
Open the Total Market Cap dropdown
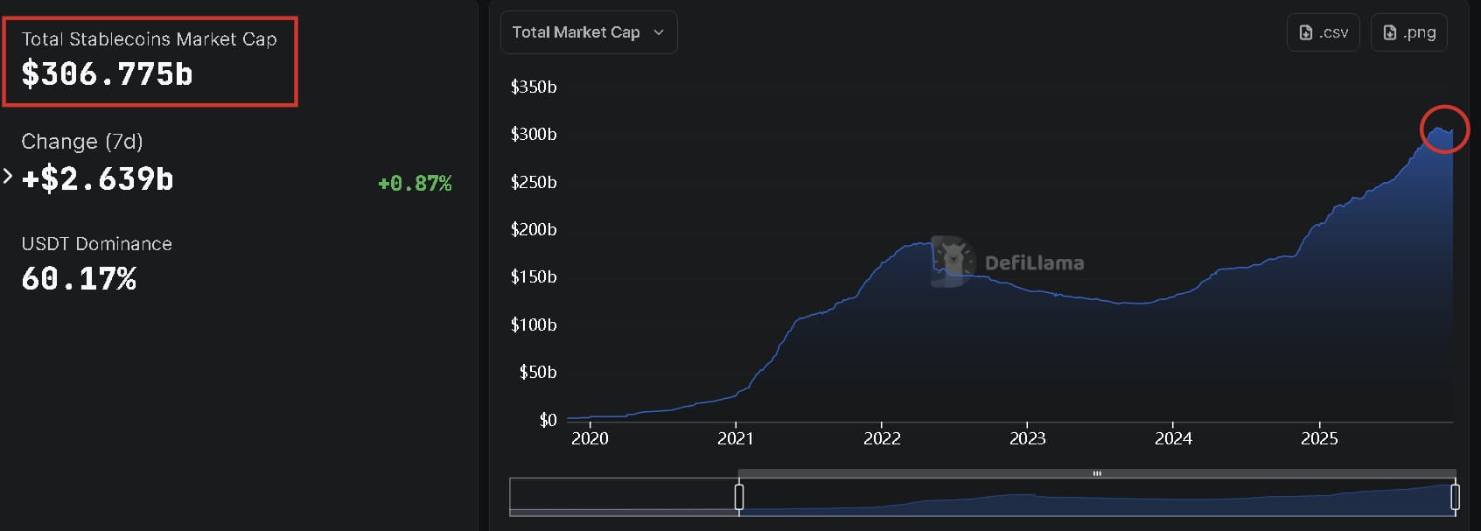(x=588, y=32)
